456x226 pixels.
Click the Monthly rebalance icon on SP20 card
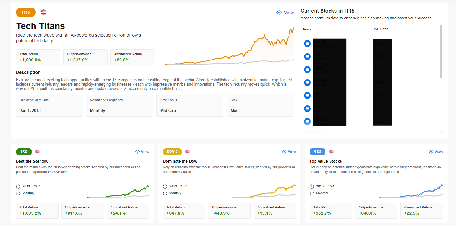[x=18, y=193]
